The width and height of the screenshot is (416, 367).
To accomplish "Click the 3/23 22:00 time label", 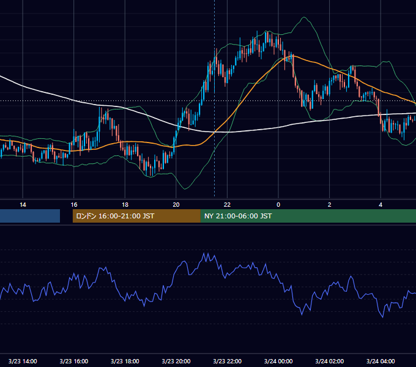I will [x=228, y=361].
